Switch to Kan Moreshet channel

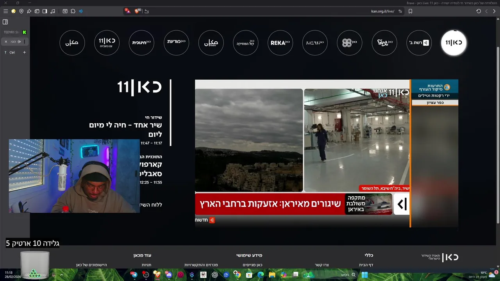click(177, 43)
